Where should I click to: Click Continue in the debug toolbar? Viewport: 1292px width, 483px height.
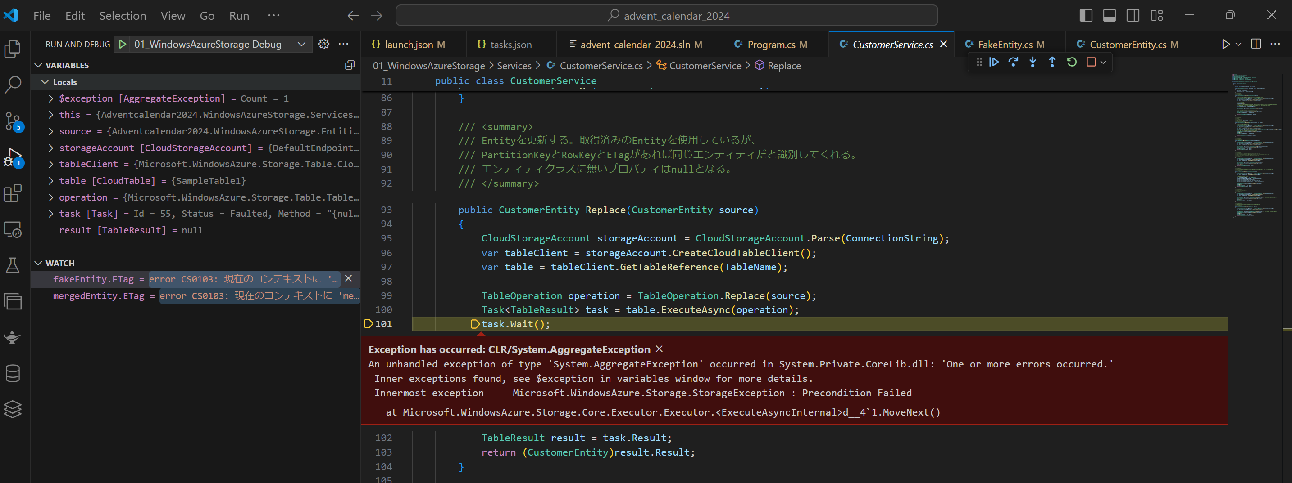(x=994, y=62)
